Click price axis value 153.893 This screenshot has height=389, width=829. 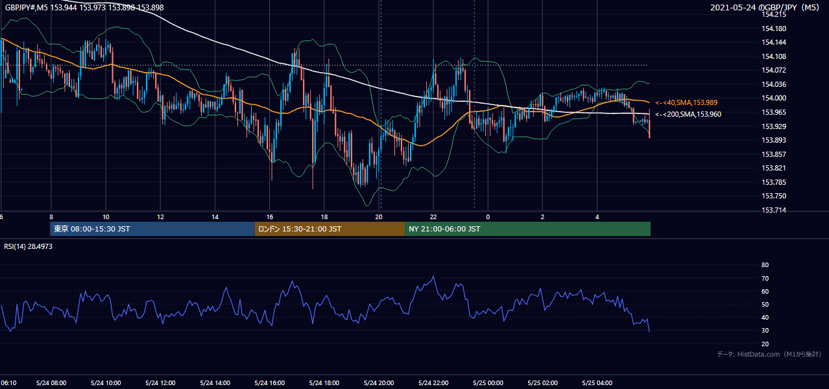point(775,140)
